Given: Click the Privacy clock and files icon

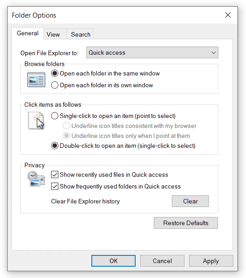Looking at the screenshot, I should [x=36, y=179].
